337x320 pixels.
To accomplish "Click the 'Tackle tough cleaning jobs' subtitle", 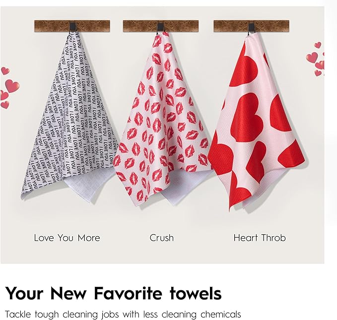I will [123, 314].
